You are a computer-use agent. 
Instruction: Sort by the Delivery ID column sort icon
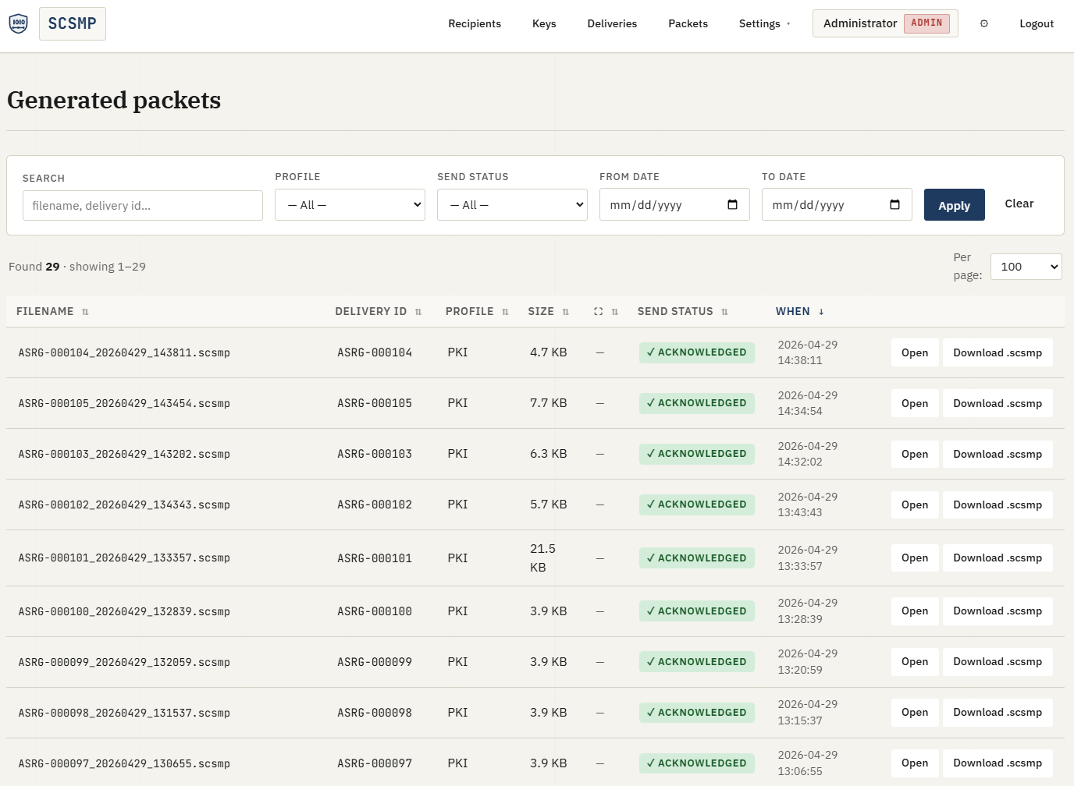tap(418, 312)
